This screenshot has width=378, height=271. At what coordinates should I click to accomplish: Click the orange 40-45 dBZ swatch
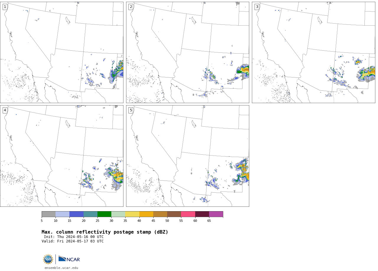pyautogui.click(x=146, y=214)
